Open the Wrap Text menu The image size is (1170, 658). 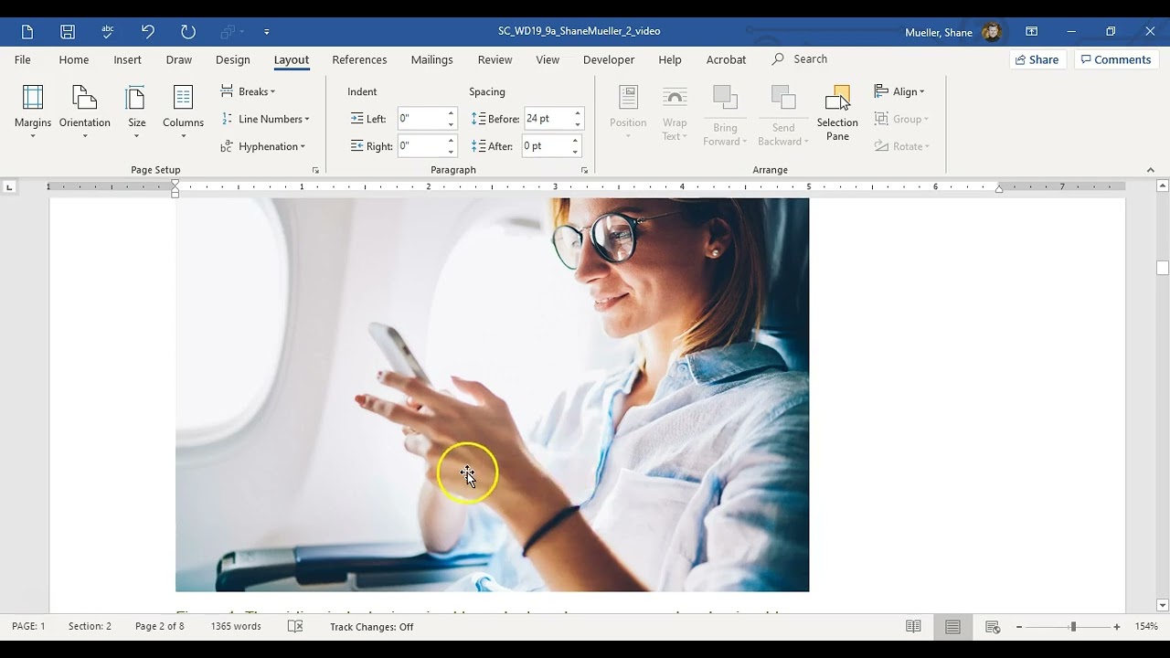click(675, 112)
